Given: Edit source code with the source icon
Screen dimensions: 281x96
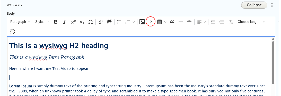Looking at the screenshot, I should coord(13,32).
